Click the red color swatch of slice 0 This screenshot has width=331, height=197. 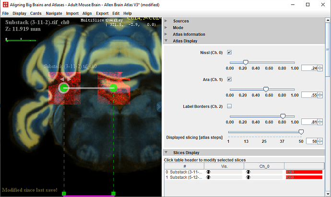pos(304,172)
